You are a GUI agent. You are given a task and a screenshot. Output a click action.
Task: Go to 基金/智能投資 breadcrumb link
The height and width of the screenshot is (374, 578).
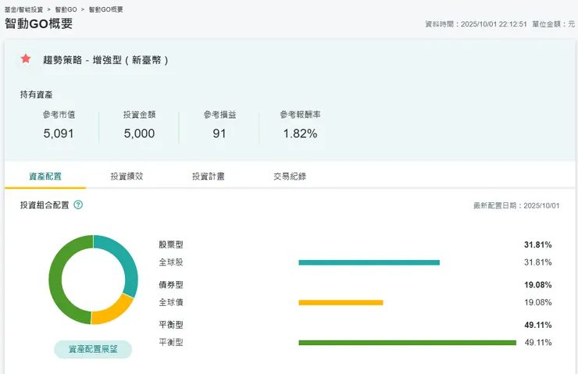coord(24,9)
